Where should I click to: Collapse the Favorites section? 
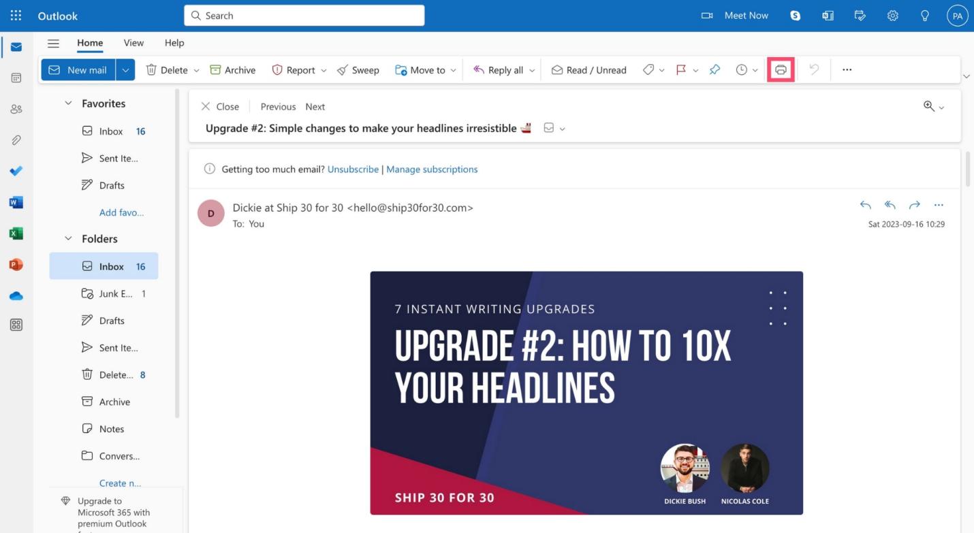[x=68, y=103]
